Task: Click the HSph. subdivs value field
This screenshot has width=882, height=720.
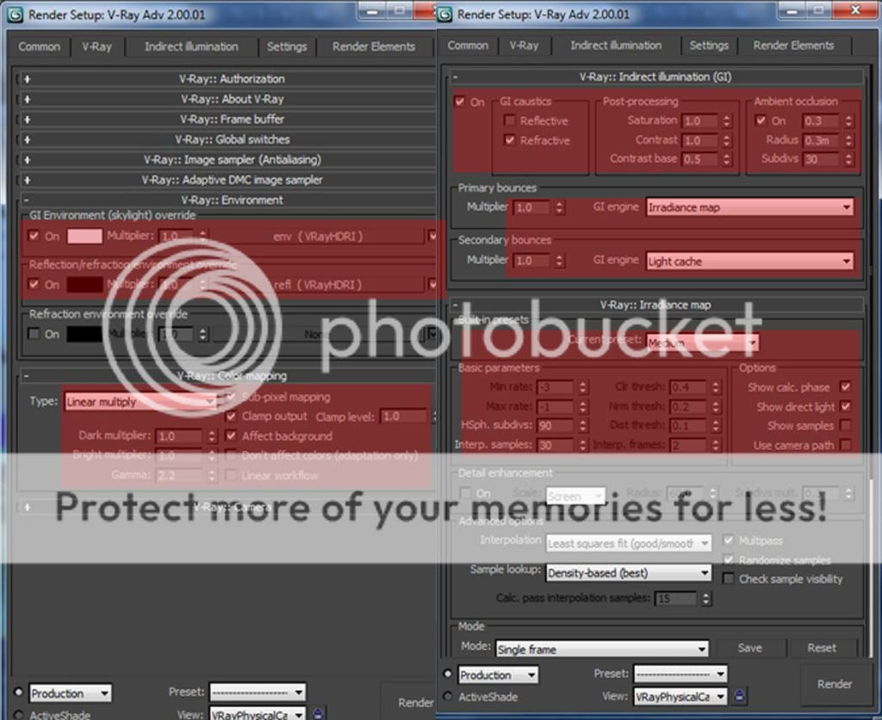Action: (x=556, y=426)
